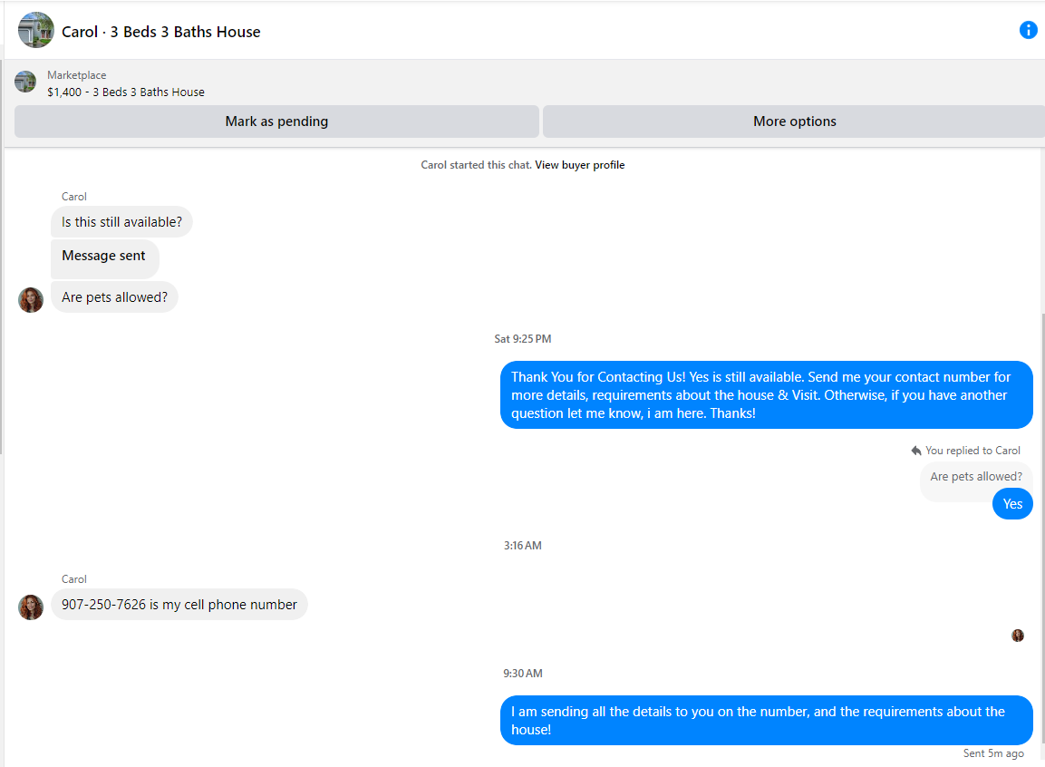Select the 'Thank You for Contacting Us' message

click(767, 395)
